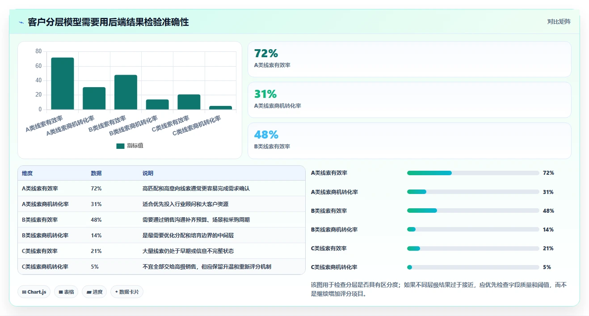The width and height of the screenshot is (589, 316).
Task: Click the B类线索有效率 bar in the chart
Action: [x=126, y=92]
